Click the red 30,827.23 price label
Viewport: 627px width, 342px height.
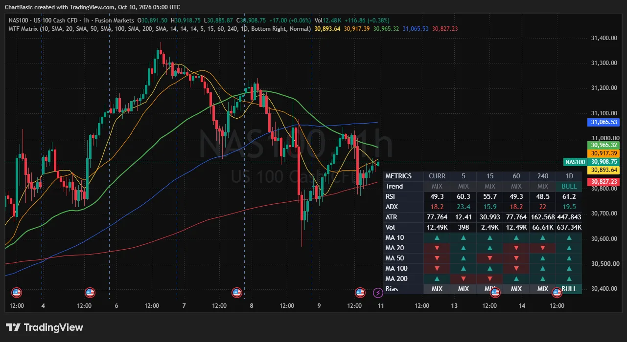tap(604, 181)
